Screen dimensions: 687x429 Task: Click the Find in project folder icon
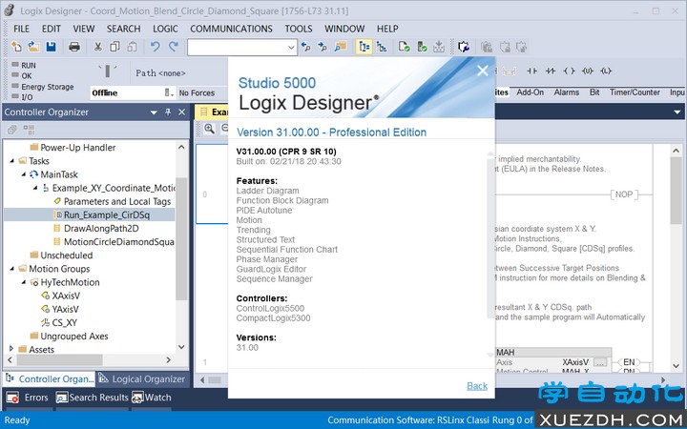[x=341, y=47]
